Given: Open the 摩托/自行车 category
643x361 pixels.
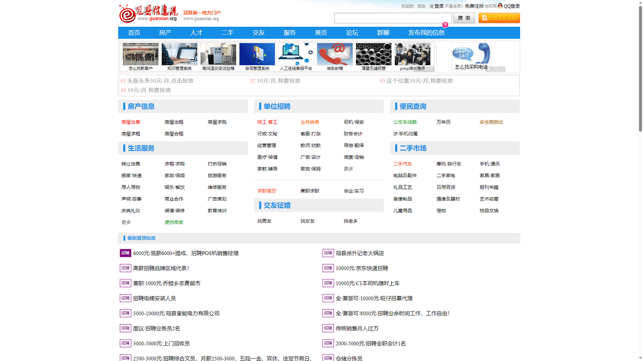Looking at the screenshot, I should [449, 164].
